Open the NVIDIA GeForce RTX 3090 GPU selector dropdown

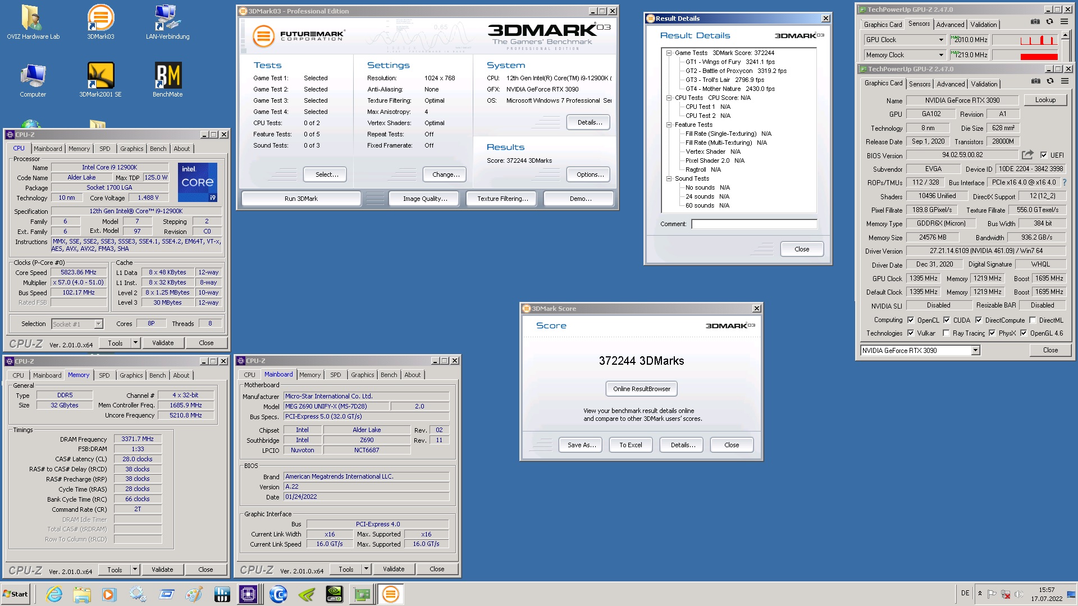pos(975,350)
